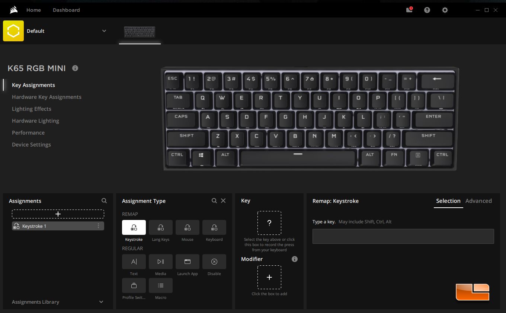Screen dimensions: 506x313
Task: Open the settings gear icon
Action: click(445, 10)
